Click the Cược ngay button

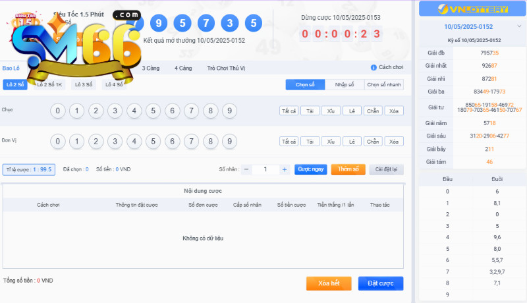[310, 169]
